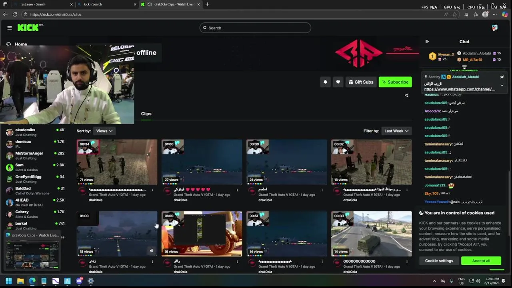Open demisux channel in sidebar
Image resolution: width=512 pixels, height=288 pixels.
point(35,144)
